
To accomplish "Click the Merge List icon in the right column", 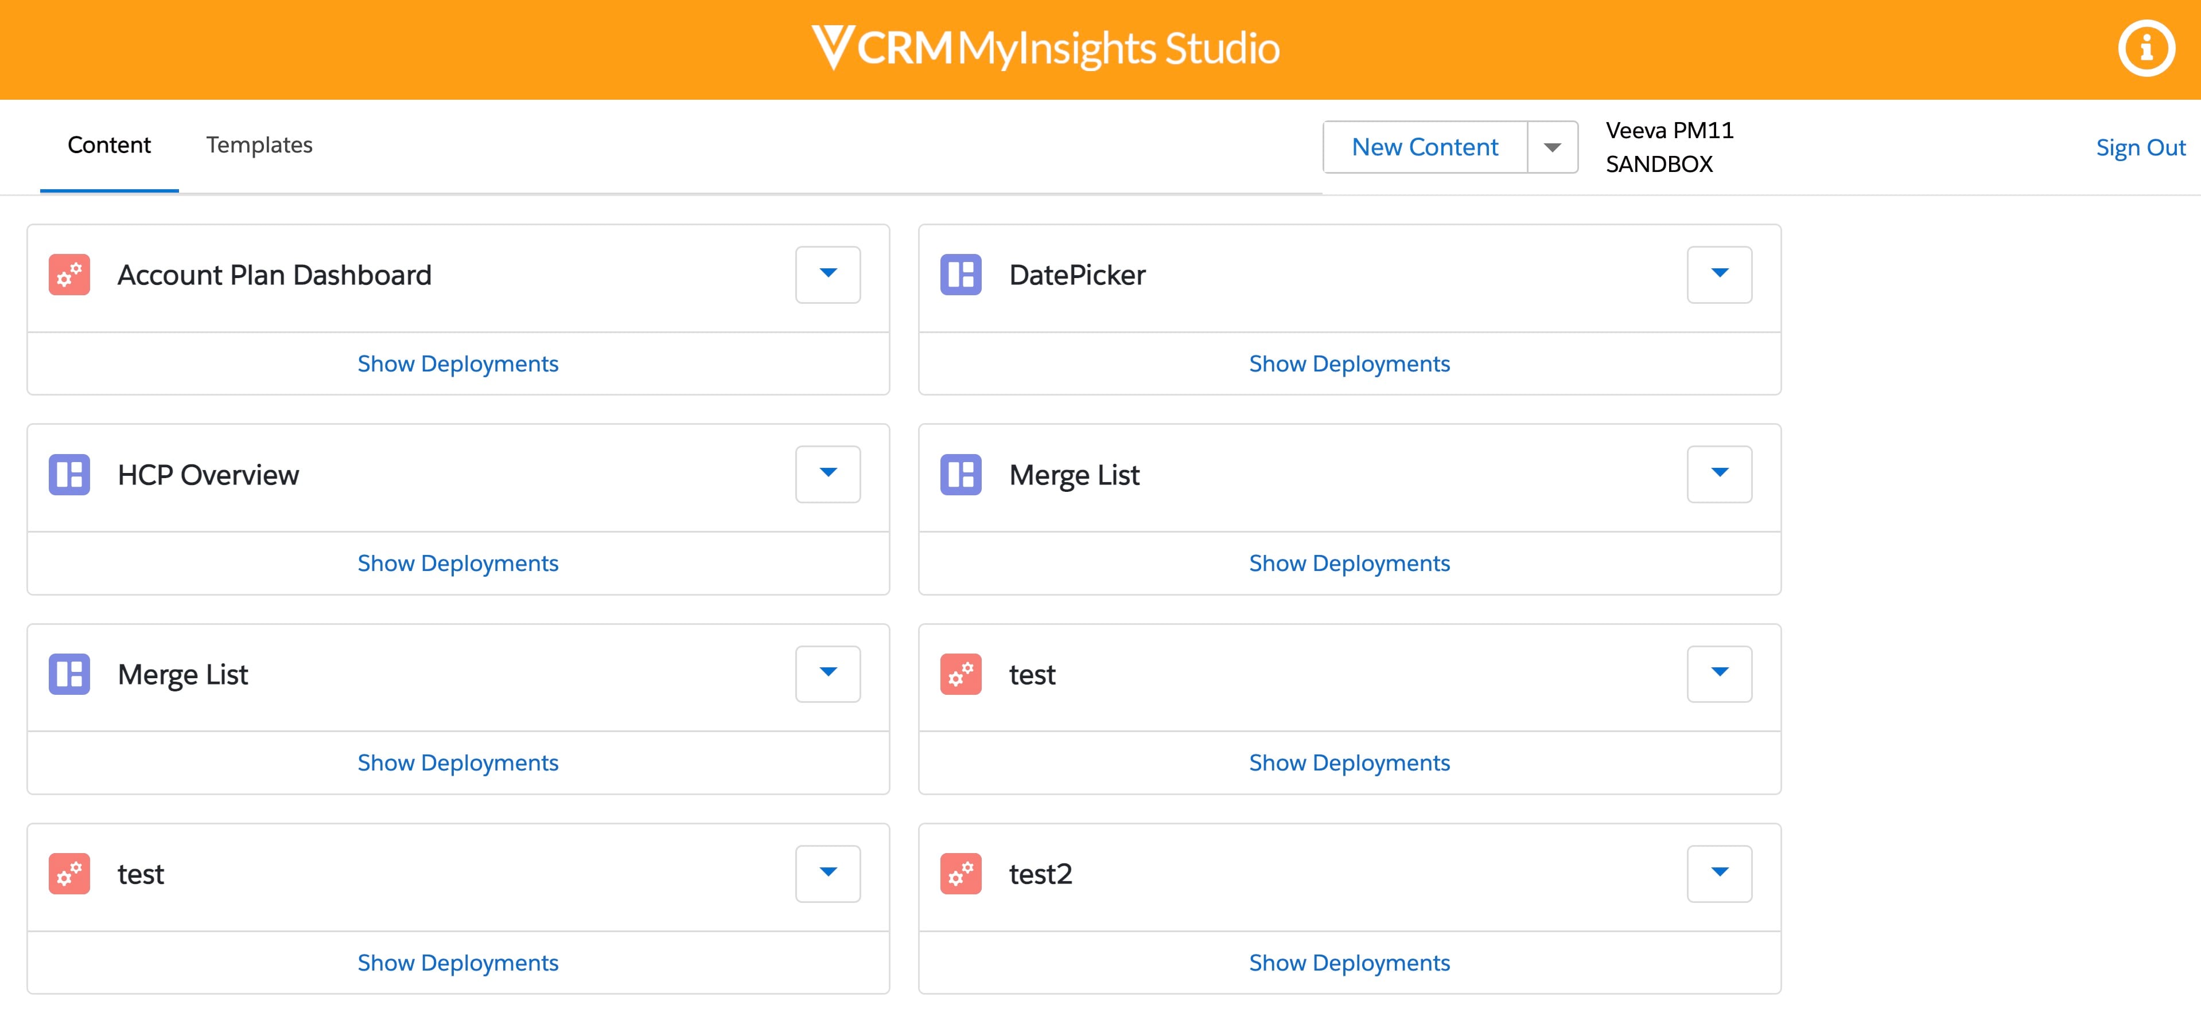I will (x=962, y=475).
